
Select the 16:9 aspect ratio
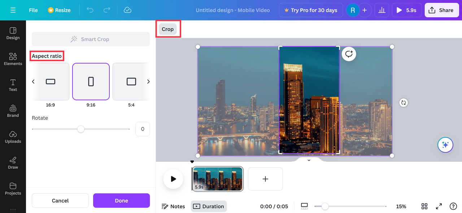pyautogui.click(x=51, y=82)
